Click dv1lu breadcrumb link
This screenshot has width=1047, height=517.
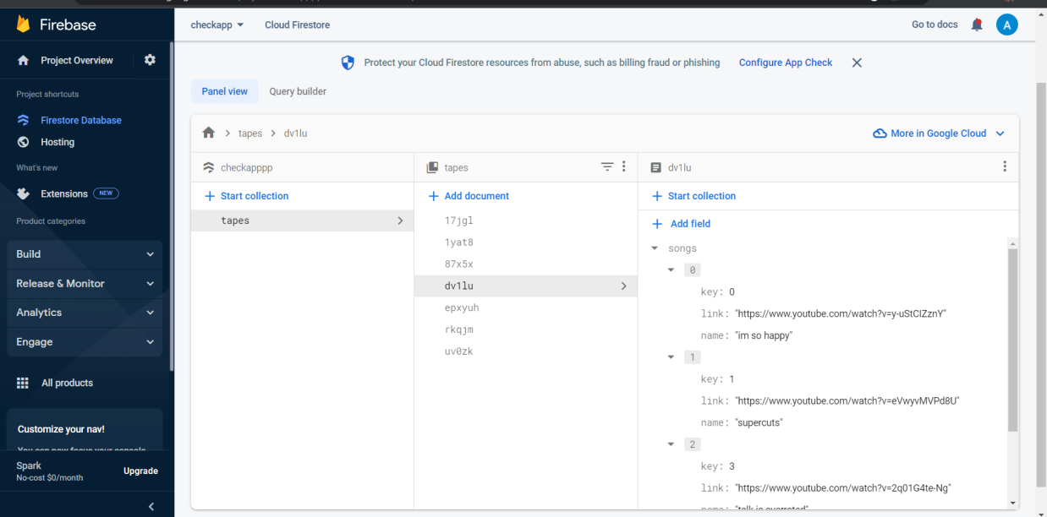pos(295,133)
